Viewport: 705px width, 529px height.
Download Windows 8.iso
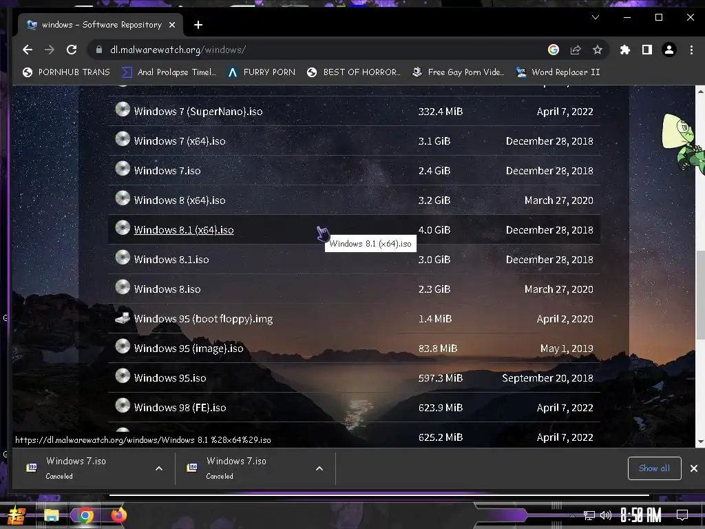click(x=167, y=289)
